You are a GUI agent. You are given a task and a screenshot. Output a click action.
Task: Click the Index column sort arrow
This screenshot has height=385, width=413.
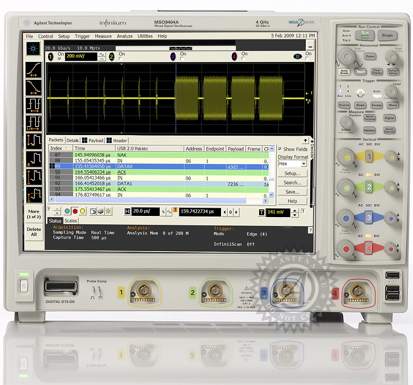pos(66,148)
